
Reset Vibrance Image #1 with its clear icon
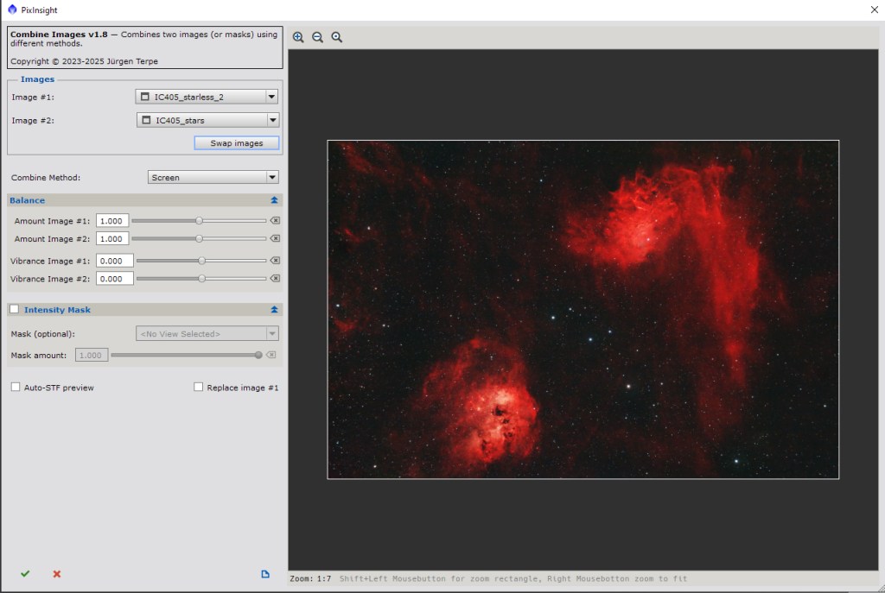(x=275, y=261)
